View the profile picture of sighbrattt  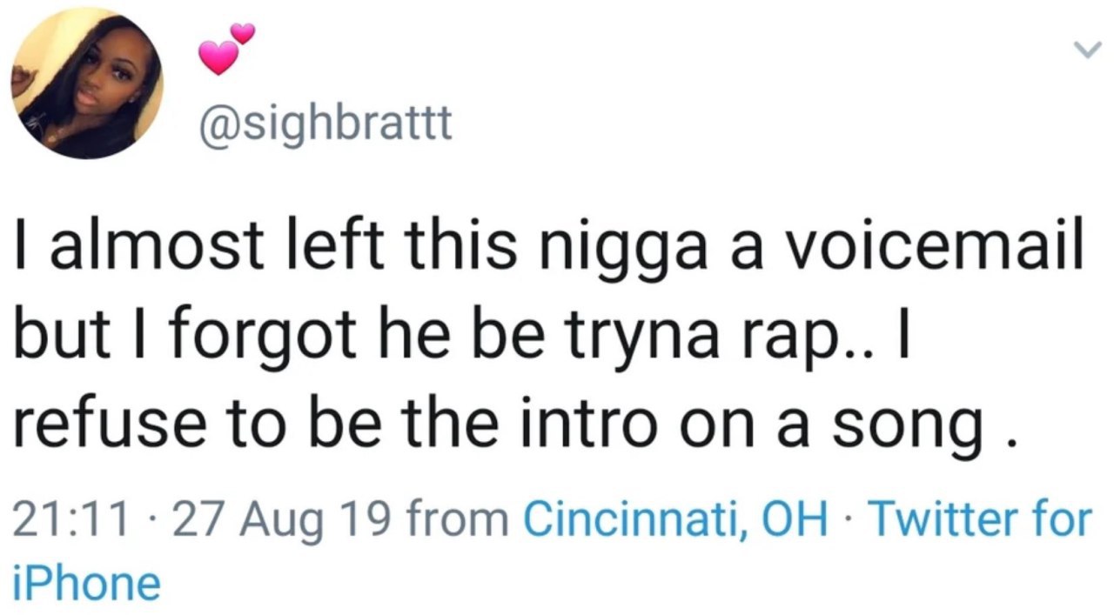point(86,84)
